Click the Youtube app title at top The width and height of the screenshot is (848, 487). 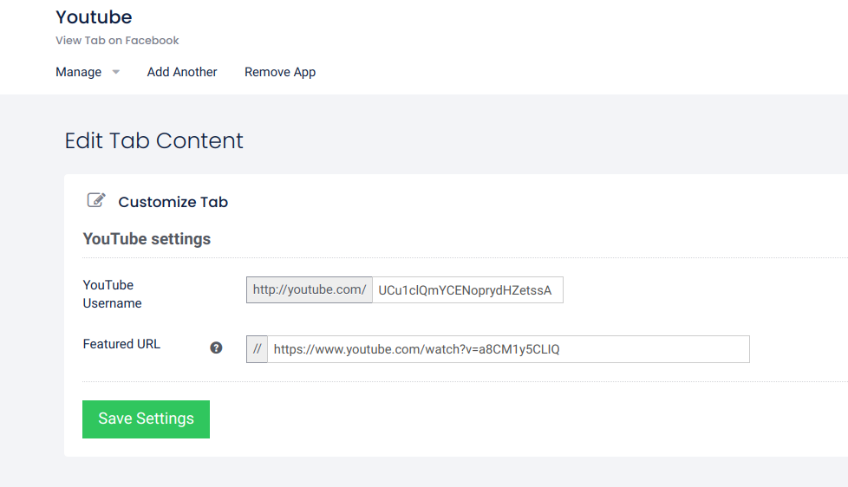94,16
